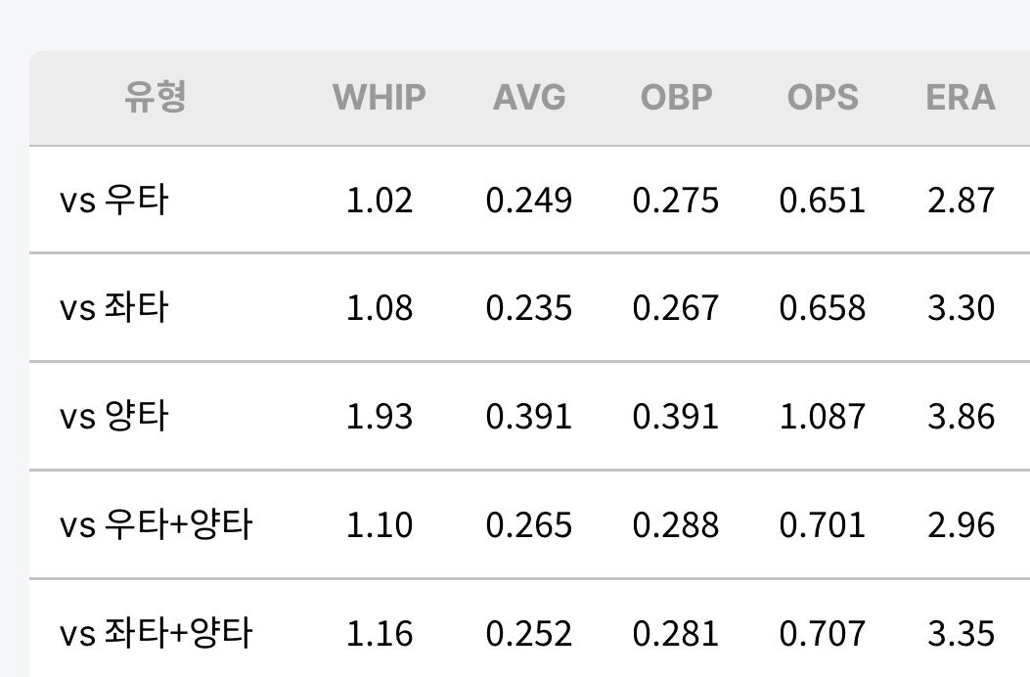Click OPS value 0.658 in vs 좌타 row
Viewport: 1030px width, 677px height.
coord(823,308)
